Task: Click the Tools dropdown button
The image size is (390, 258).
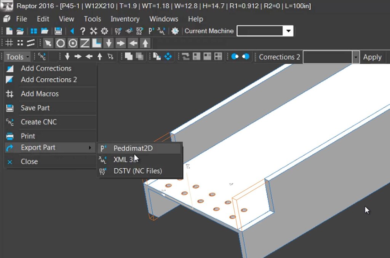Action: (x=18, y=57)
